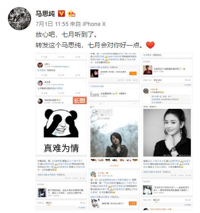Screen dimensions: 200x213
Task: Click the panda face in the meme
Action: pos(61,123)
